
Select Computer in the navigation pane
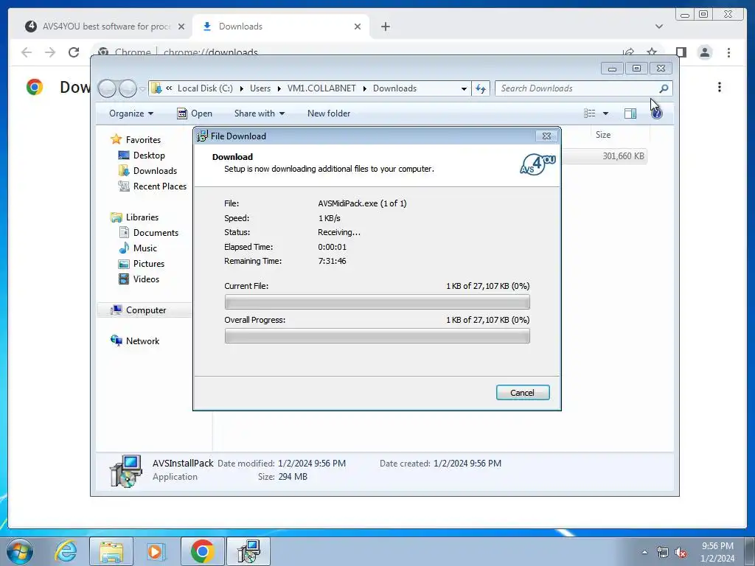pos(146,310)
